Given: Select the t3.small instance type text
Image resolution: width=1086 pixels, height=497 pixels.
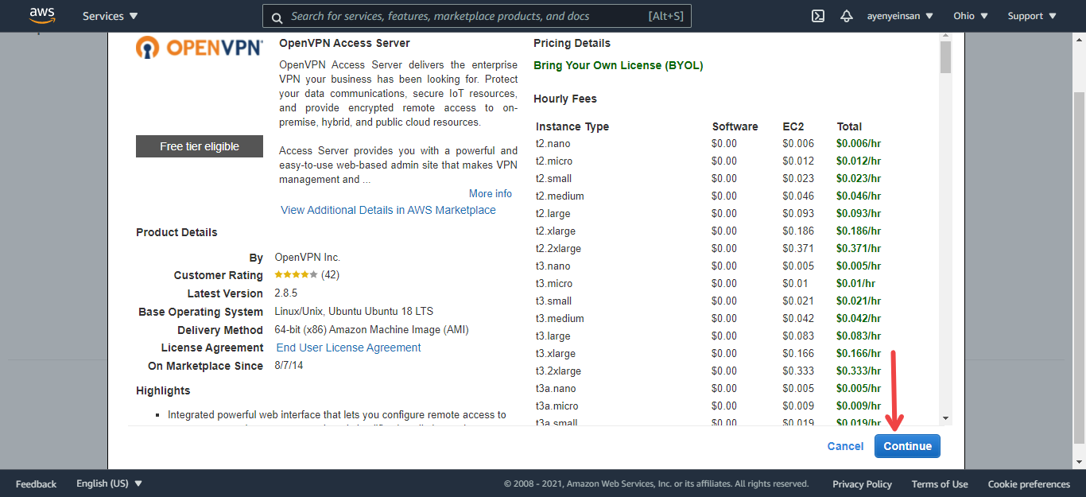Looking at the screenshot, I should [554, 301].
